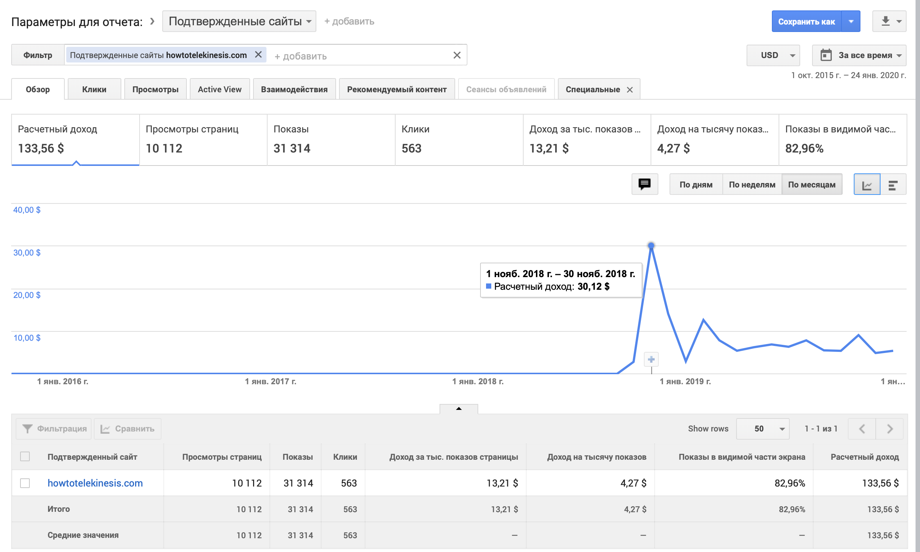
Task: Open the USD currency dropdown
Action: 773,55
